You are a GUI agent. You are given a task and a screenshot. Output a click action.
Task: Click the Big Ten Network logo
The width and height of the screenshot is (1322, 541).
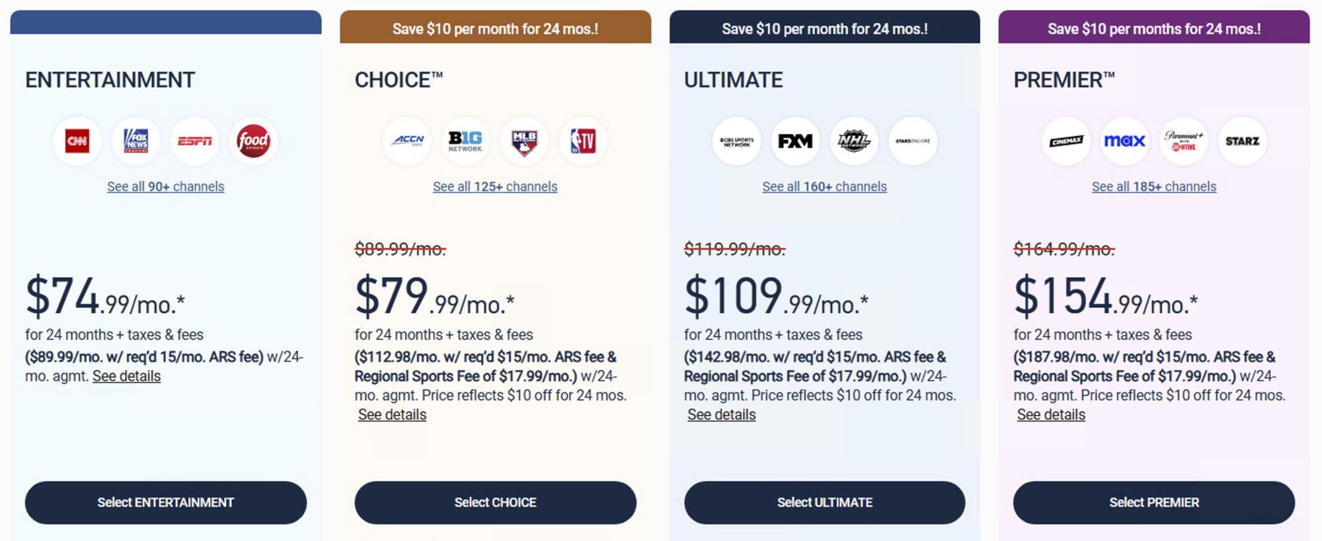tap(465, 141)
